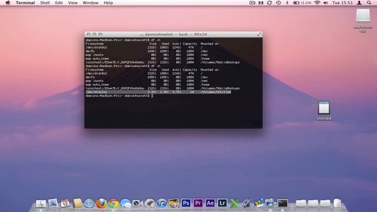Click the last prompt line with the cursor
Screen dimensions: 377x212
click(119, 95)
